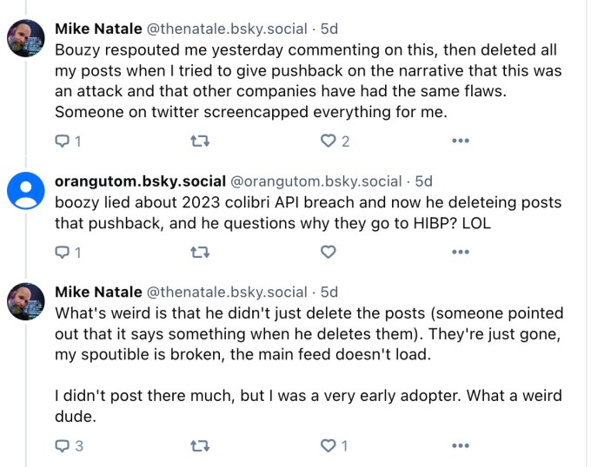
Task: Open orangutom.bsky.social bold display name
Action: tap(139, 181)
